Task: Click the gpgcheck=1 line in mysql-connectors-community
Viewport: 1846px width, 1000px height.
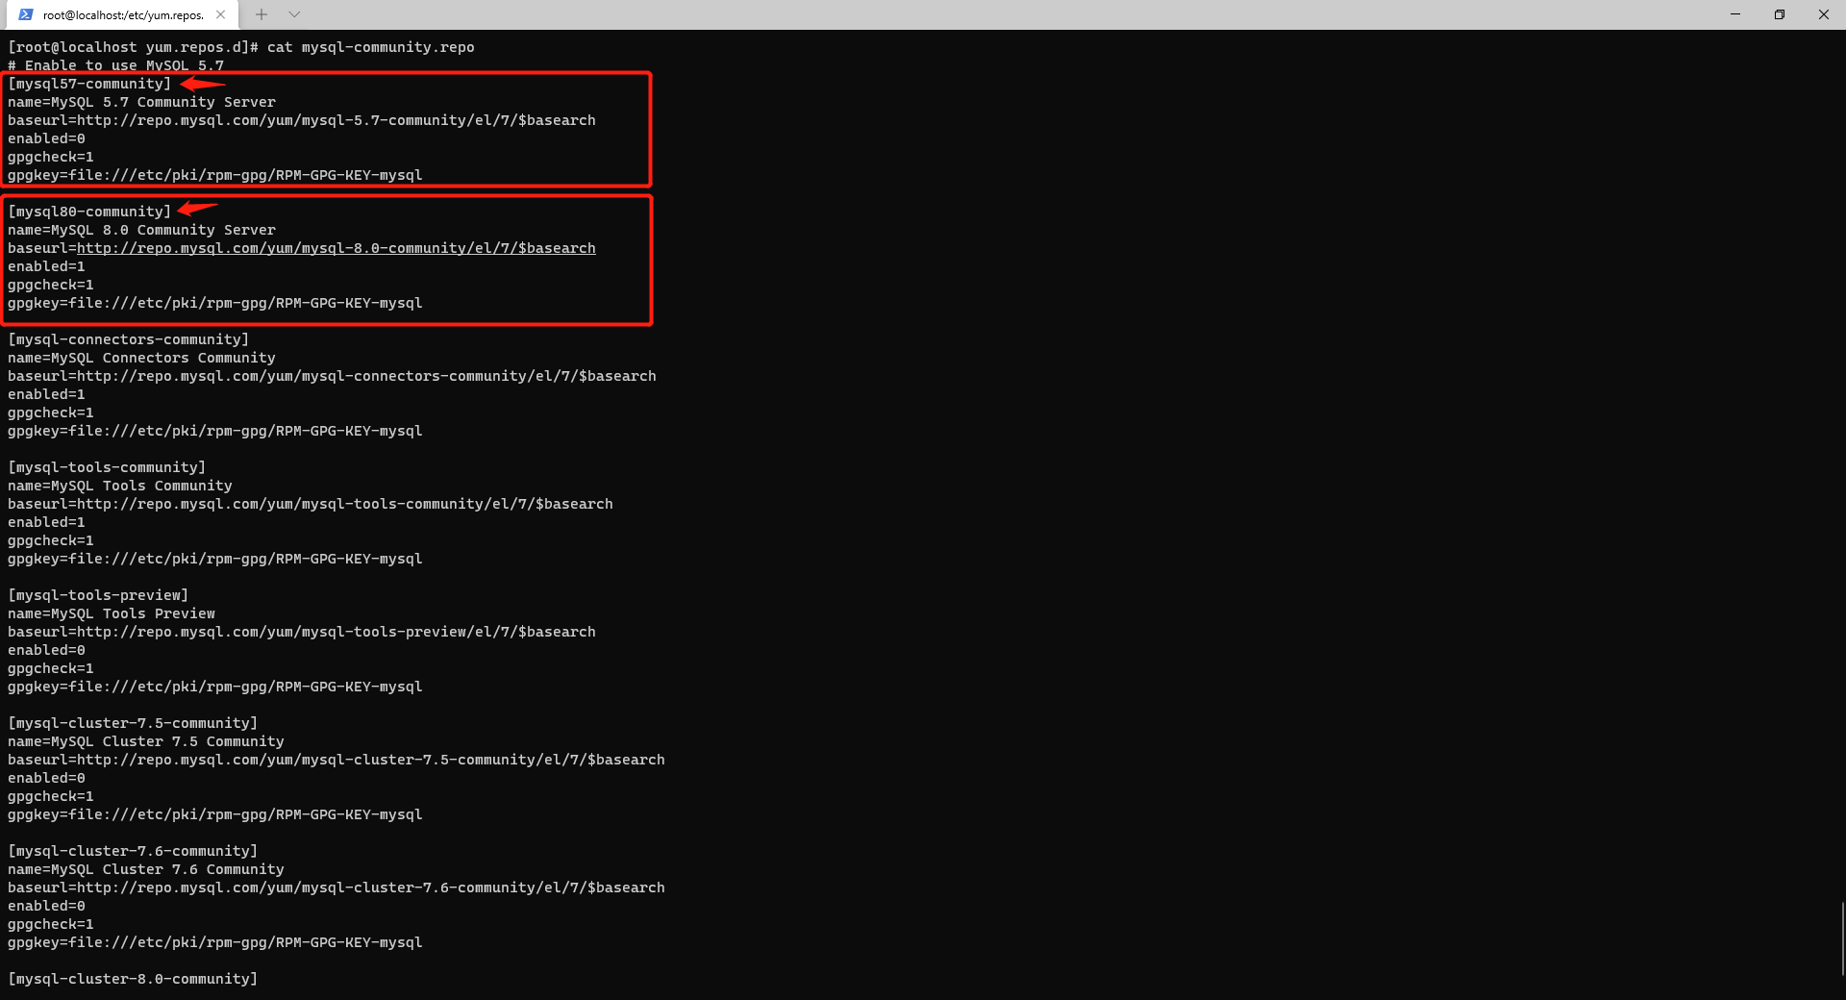Action: [50, 412]
